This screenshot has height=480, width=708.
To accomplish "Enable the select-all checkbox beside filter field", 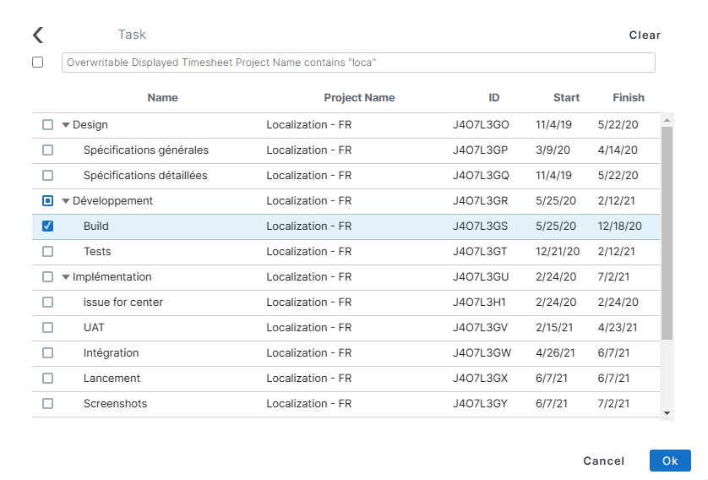I will [x=38, y=63].
